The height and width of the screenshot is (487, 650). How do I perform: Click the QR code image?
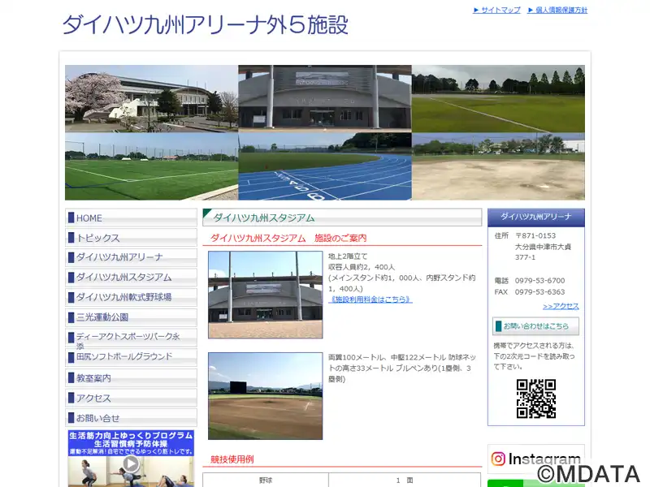tap(535, 399)
